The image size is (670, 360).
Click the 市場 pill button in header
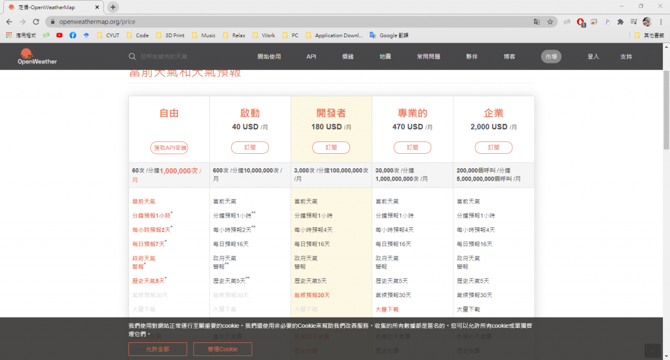click(551, 56)
